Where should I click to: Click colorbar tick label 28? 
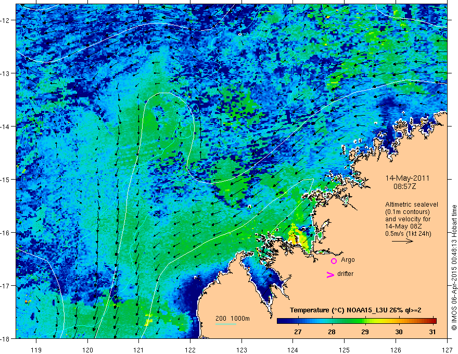click(x=332, y=332)
